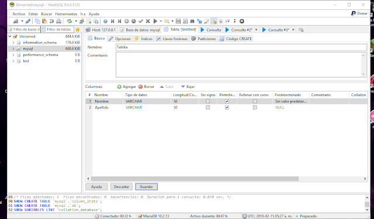374x219 pixels.
Task: Switch to the Código CREATE tab
Action: coord(236,39)
